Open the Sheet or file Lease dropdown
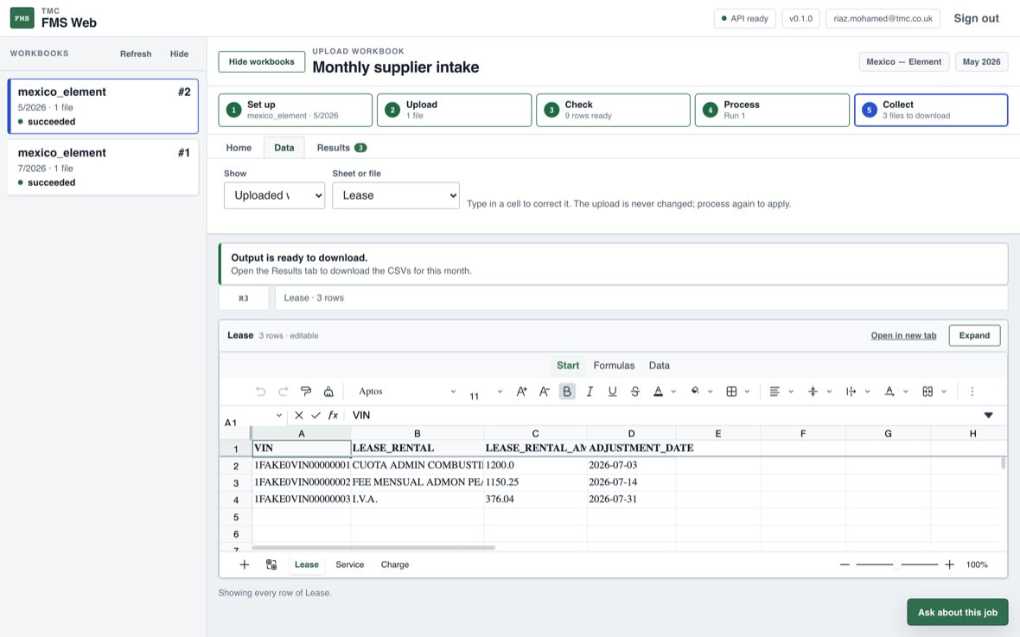Image resolution: width=1020 pixels, height=637 pixels. pos(396,195)
